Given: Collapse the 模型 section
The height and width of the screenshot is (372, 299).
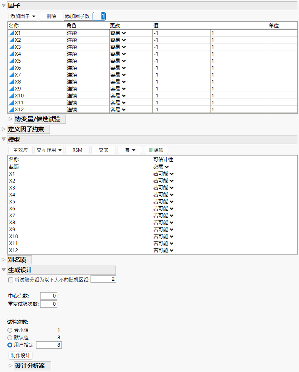Looking at the screenshot, I should (4, 139).
